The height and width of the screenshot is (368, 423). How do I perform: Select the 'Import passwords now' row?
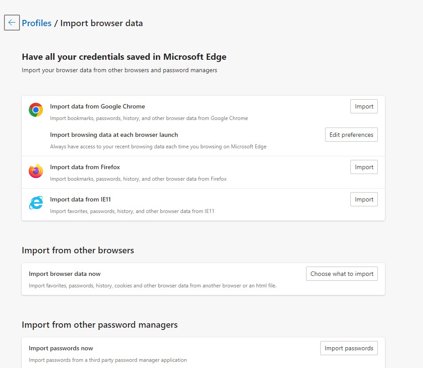(203, 353)
